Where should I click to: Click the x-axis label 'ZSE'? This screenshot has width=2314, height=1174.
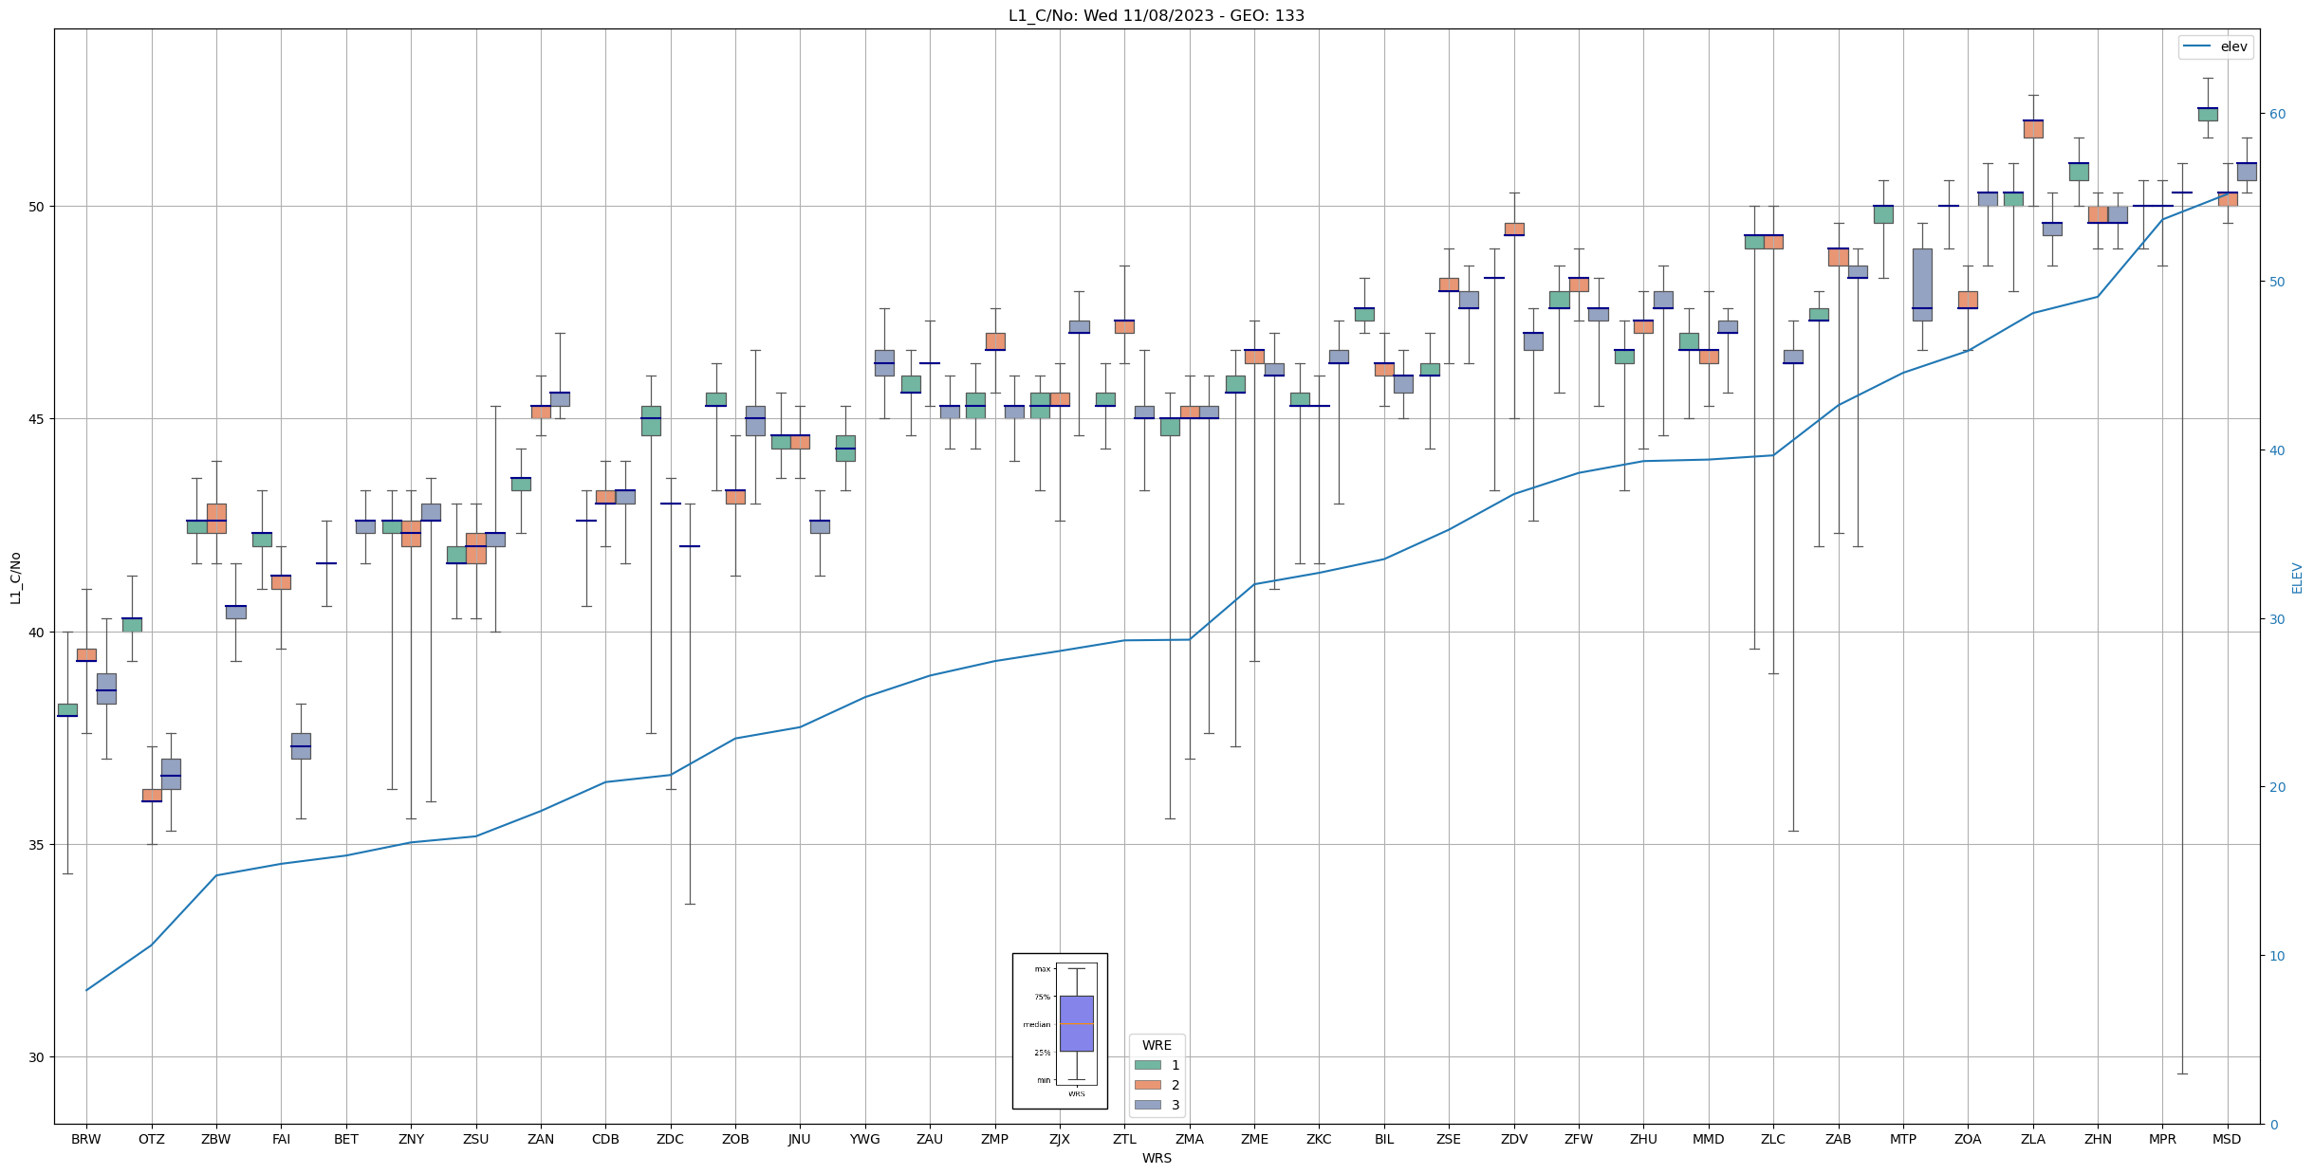[x=1449, y=1139]
